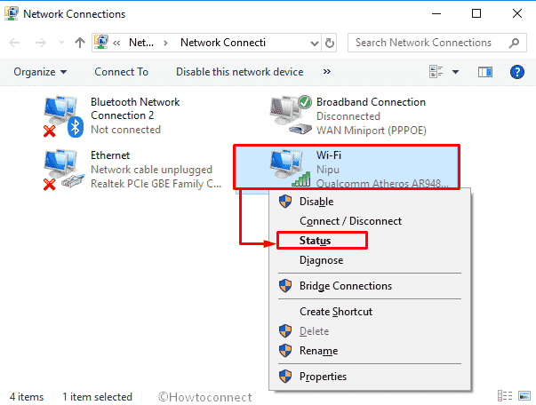The width and height of the screenshot is (536, 405).
Task: Select the Bluetooth Network Connection 2 icon
Action: pos(64,116)
